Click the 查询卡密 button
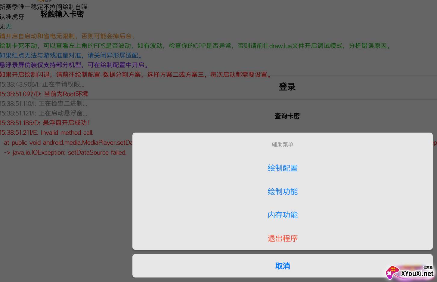Viewport: 437px width, 282px height. point(287,116)
